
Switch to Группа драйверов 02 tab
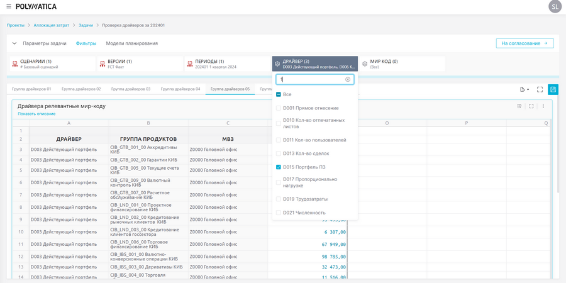81,89
